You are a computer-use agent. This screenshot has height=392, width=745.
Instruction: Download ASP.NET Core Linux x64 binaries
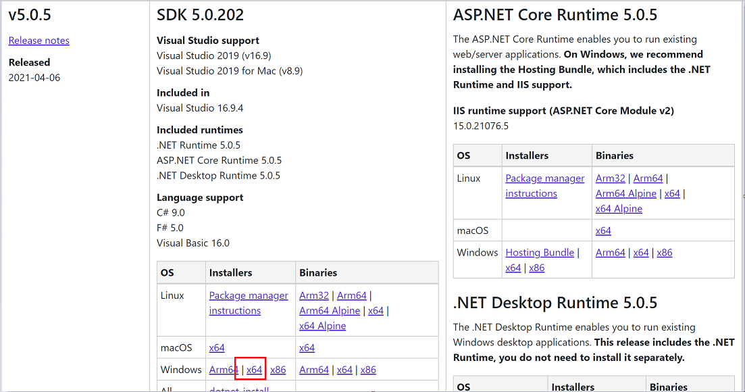pyautogui.click(x=672, y=193)
